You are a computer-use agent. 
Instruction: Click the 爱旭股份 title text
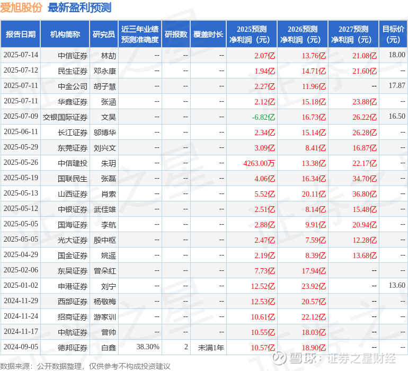click(21, 7)
